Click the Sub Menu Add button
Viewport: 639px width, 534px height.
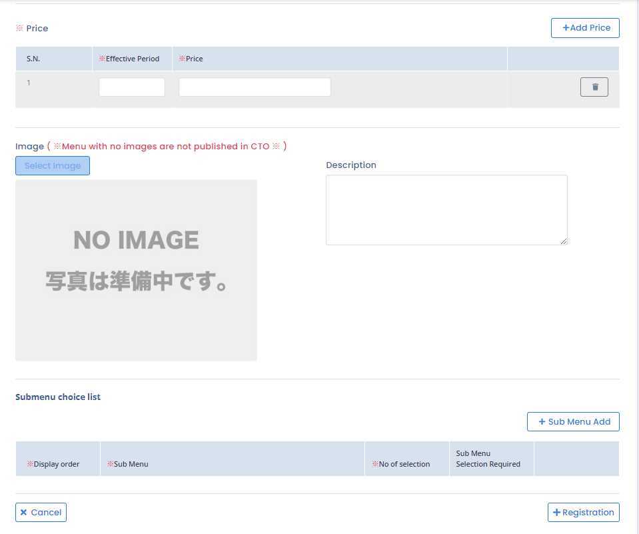click(x=573, y=422)
